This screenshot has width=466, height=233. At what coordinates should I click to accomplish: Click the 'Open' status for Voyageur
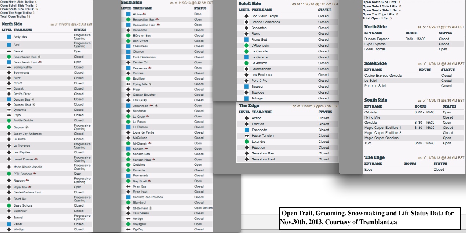pyautogui.click(x=198, y=224)
